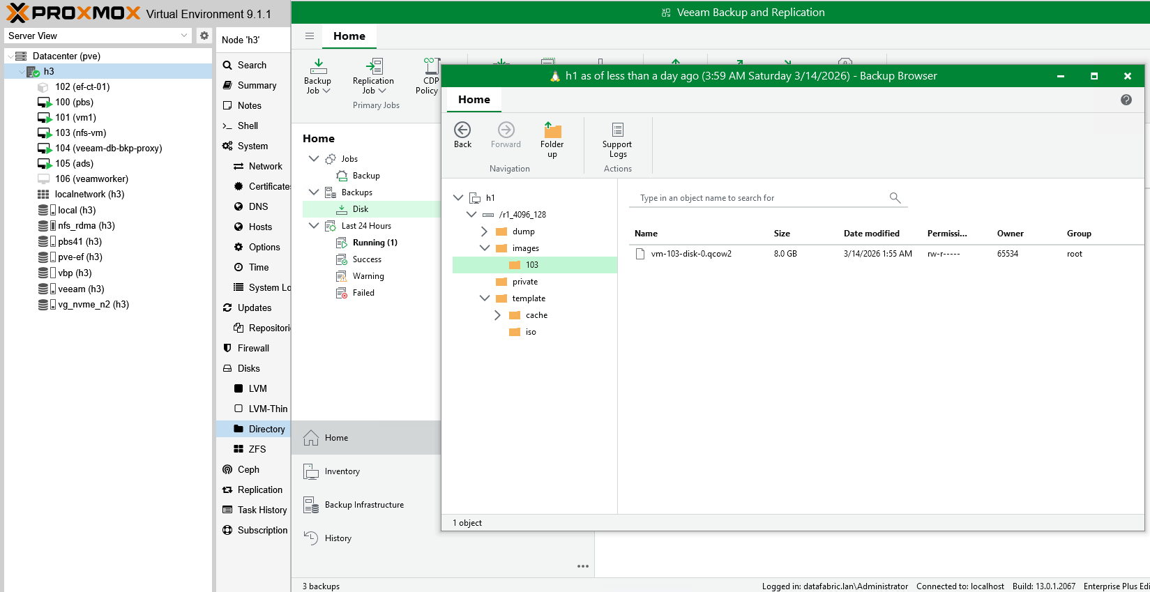The image size is (1150, 592).
Task: Collapse the h1 root node in Backup Browser
Action: 458,198
